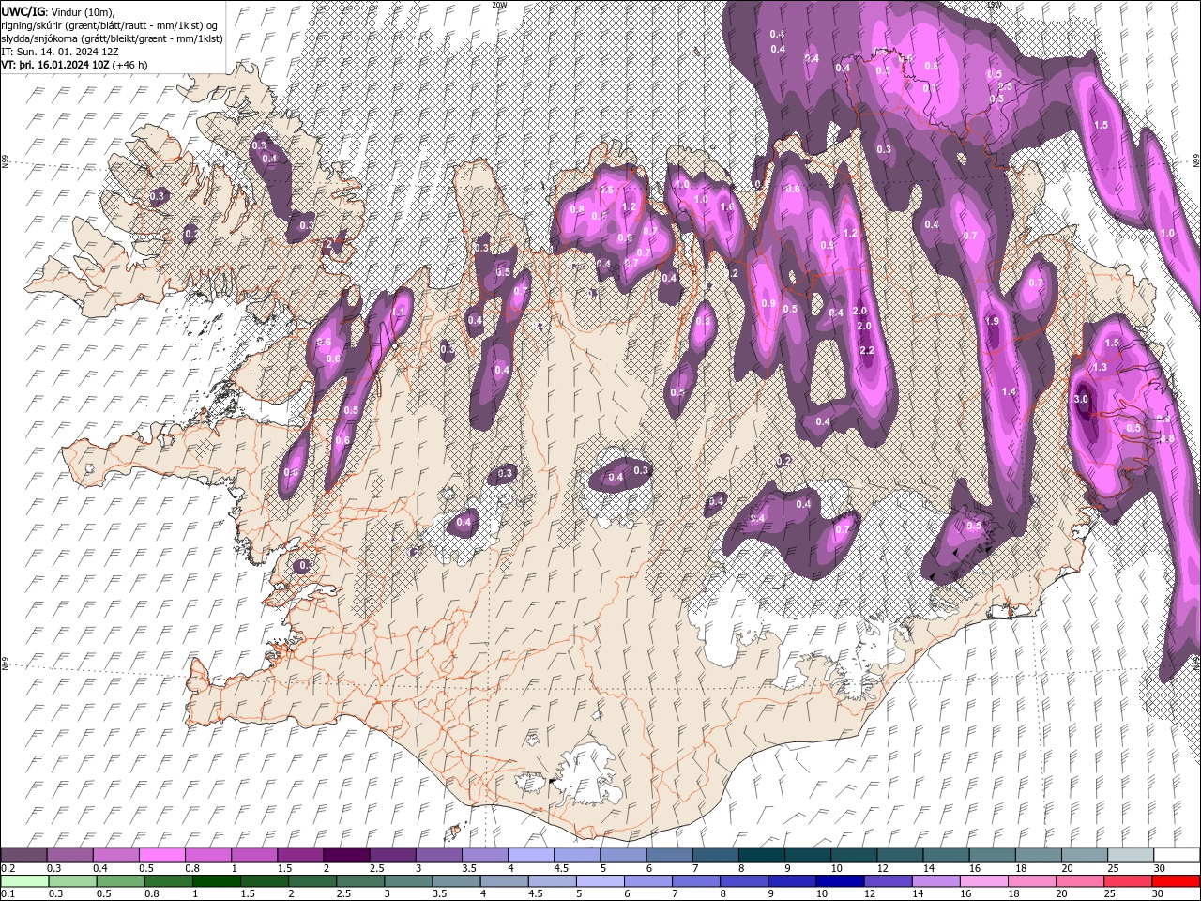
Task: Click the pale green rain swatch starting at 0.1
Action: point(23,881)
